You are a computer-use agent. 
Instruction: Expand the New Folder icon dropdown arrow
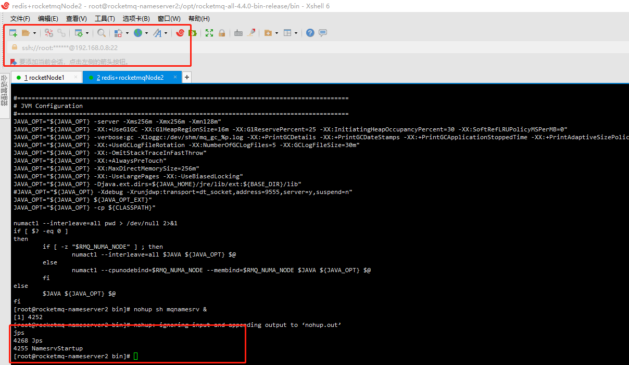coord(276,33)
